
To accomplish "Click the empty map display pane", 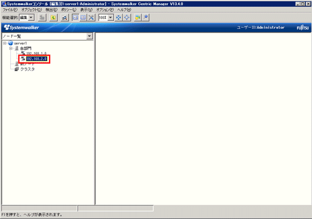I will coord(203,119).
